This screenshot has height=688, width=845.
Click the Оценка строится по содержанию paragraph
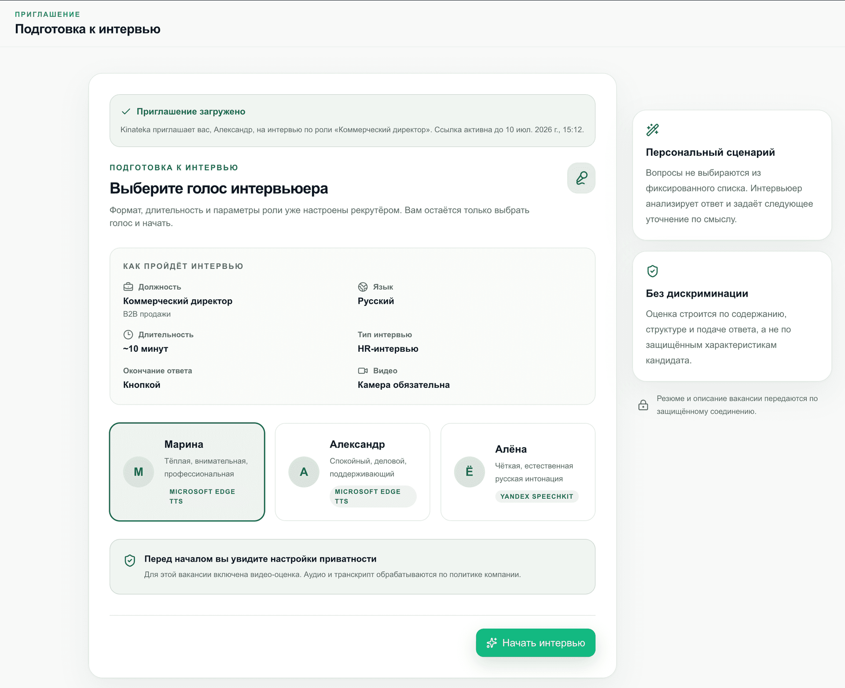(718, 337)
